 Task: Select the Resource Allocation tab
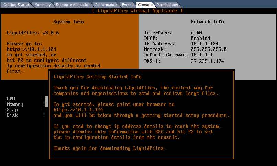73,5
